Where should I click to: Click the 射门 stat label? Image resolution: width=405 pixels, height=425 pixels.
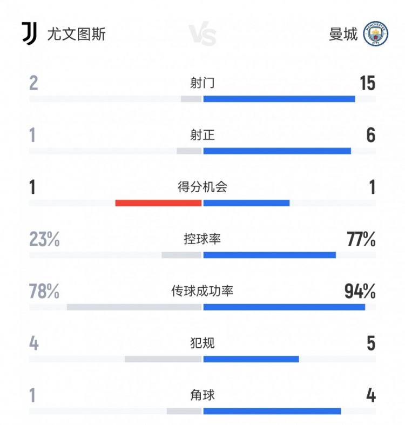point(202,83)
